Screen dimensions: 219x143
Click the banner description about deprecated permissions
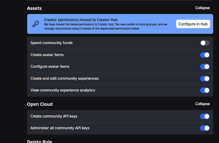[106, 26]
